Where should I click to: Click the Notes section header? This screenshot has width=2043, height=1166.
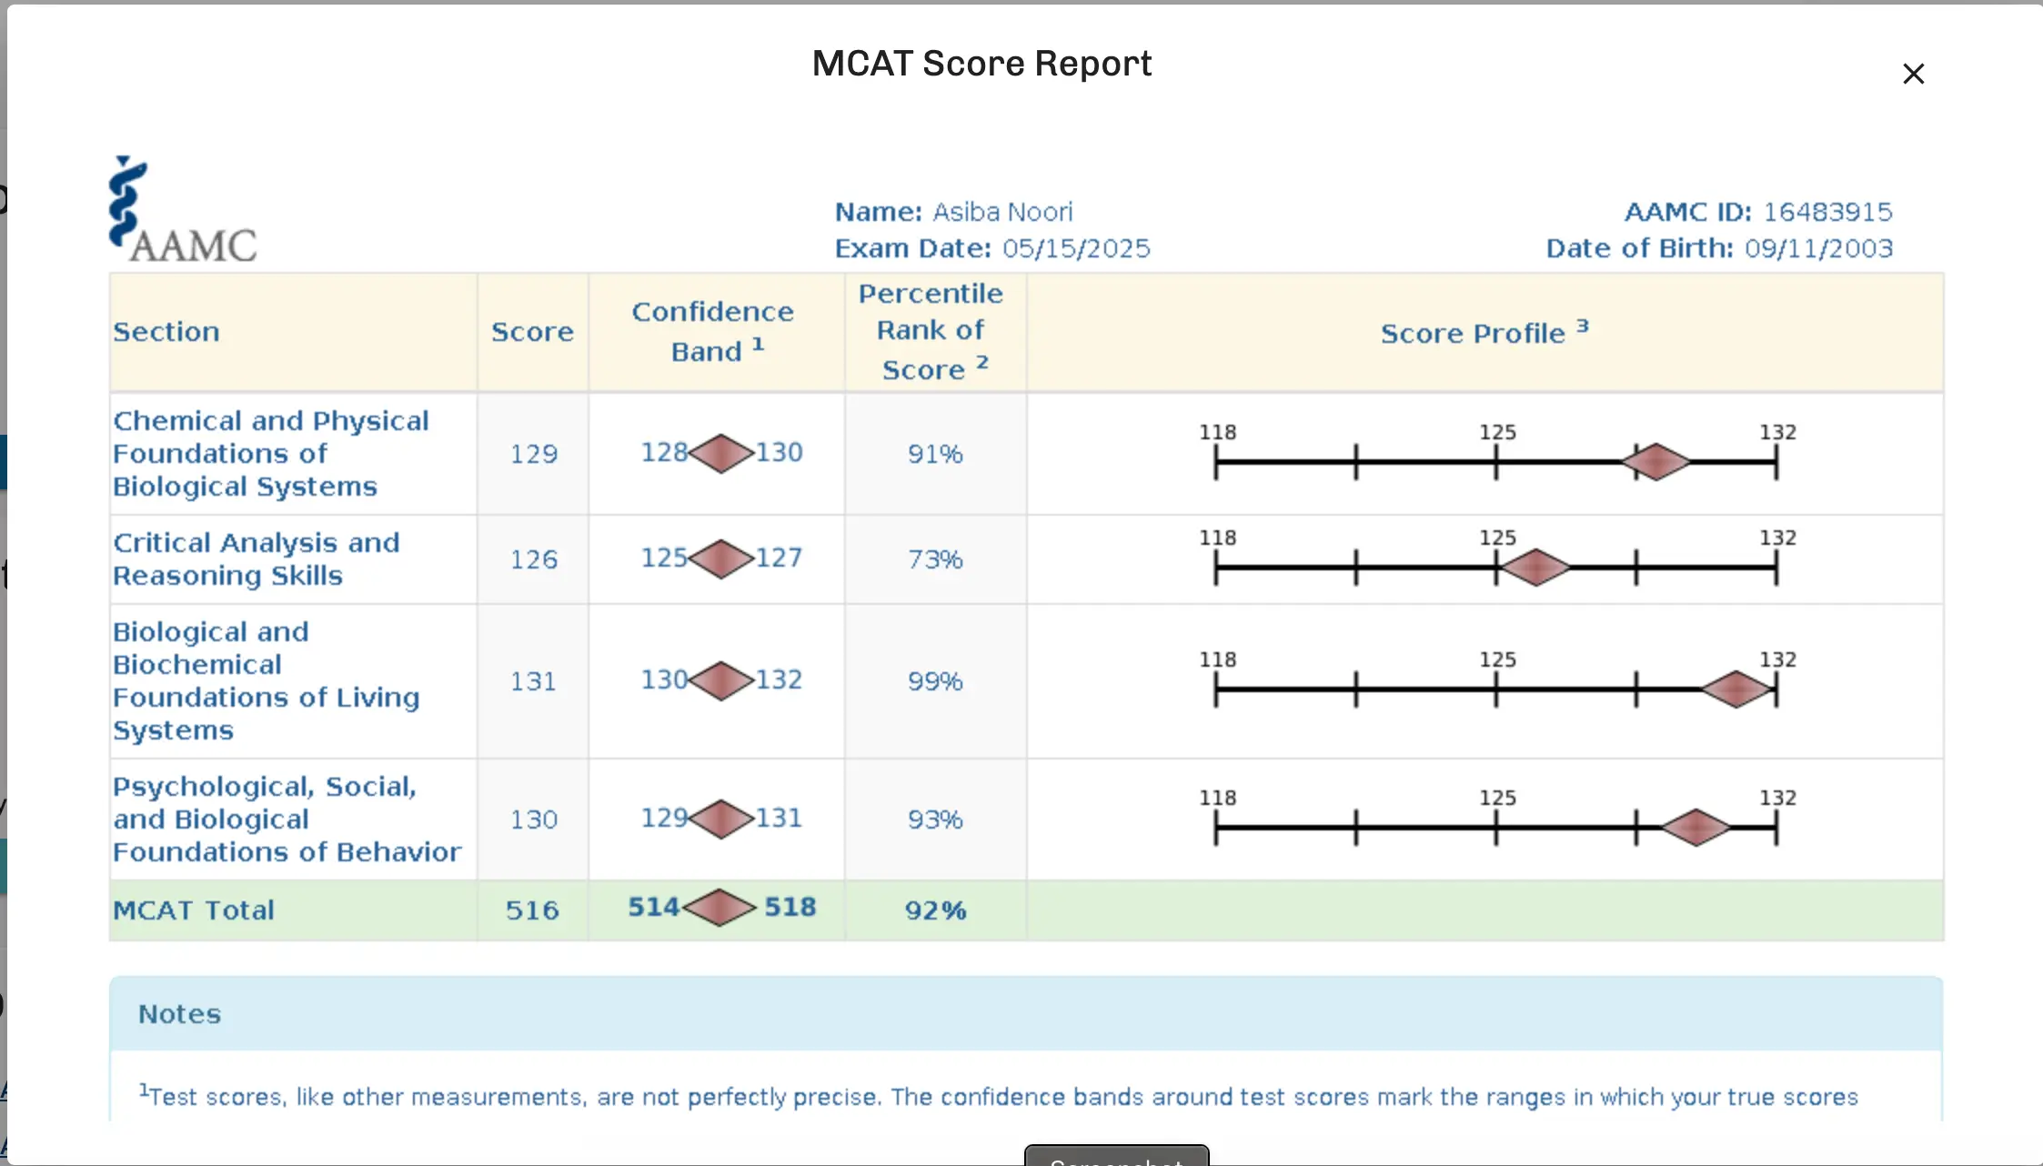click(180, 1014)
